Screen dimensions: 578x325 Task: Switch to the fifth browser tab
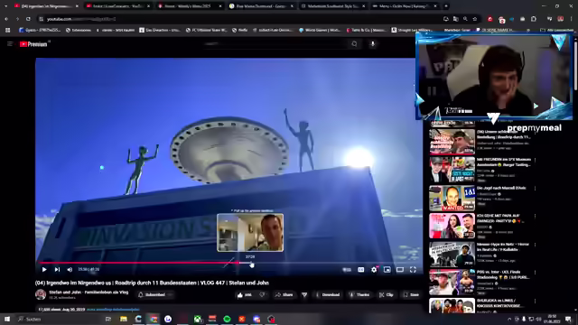coord(332,6)
